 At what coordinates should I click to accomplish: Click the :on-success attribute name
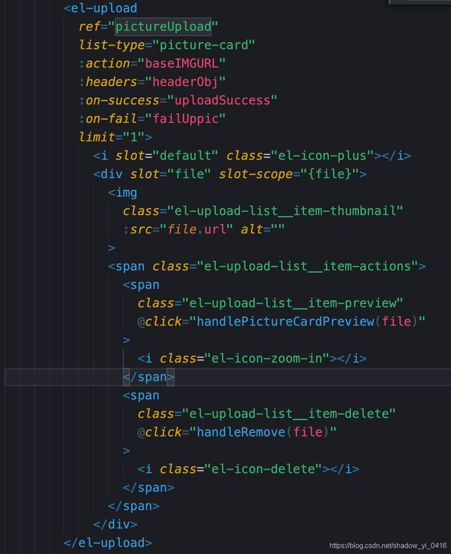[119, 101]
